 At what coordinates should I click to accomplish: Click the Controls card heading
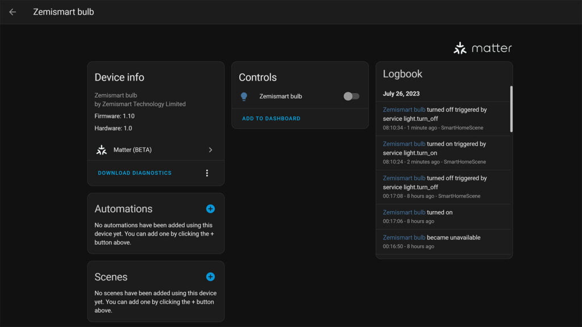[257, 77]
